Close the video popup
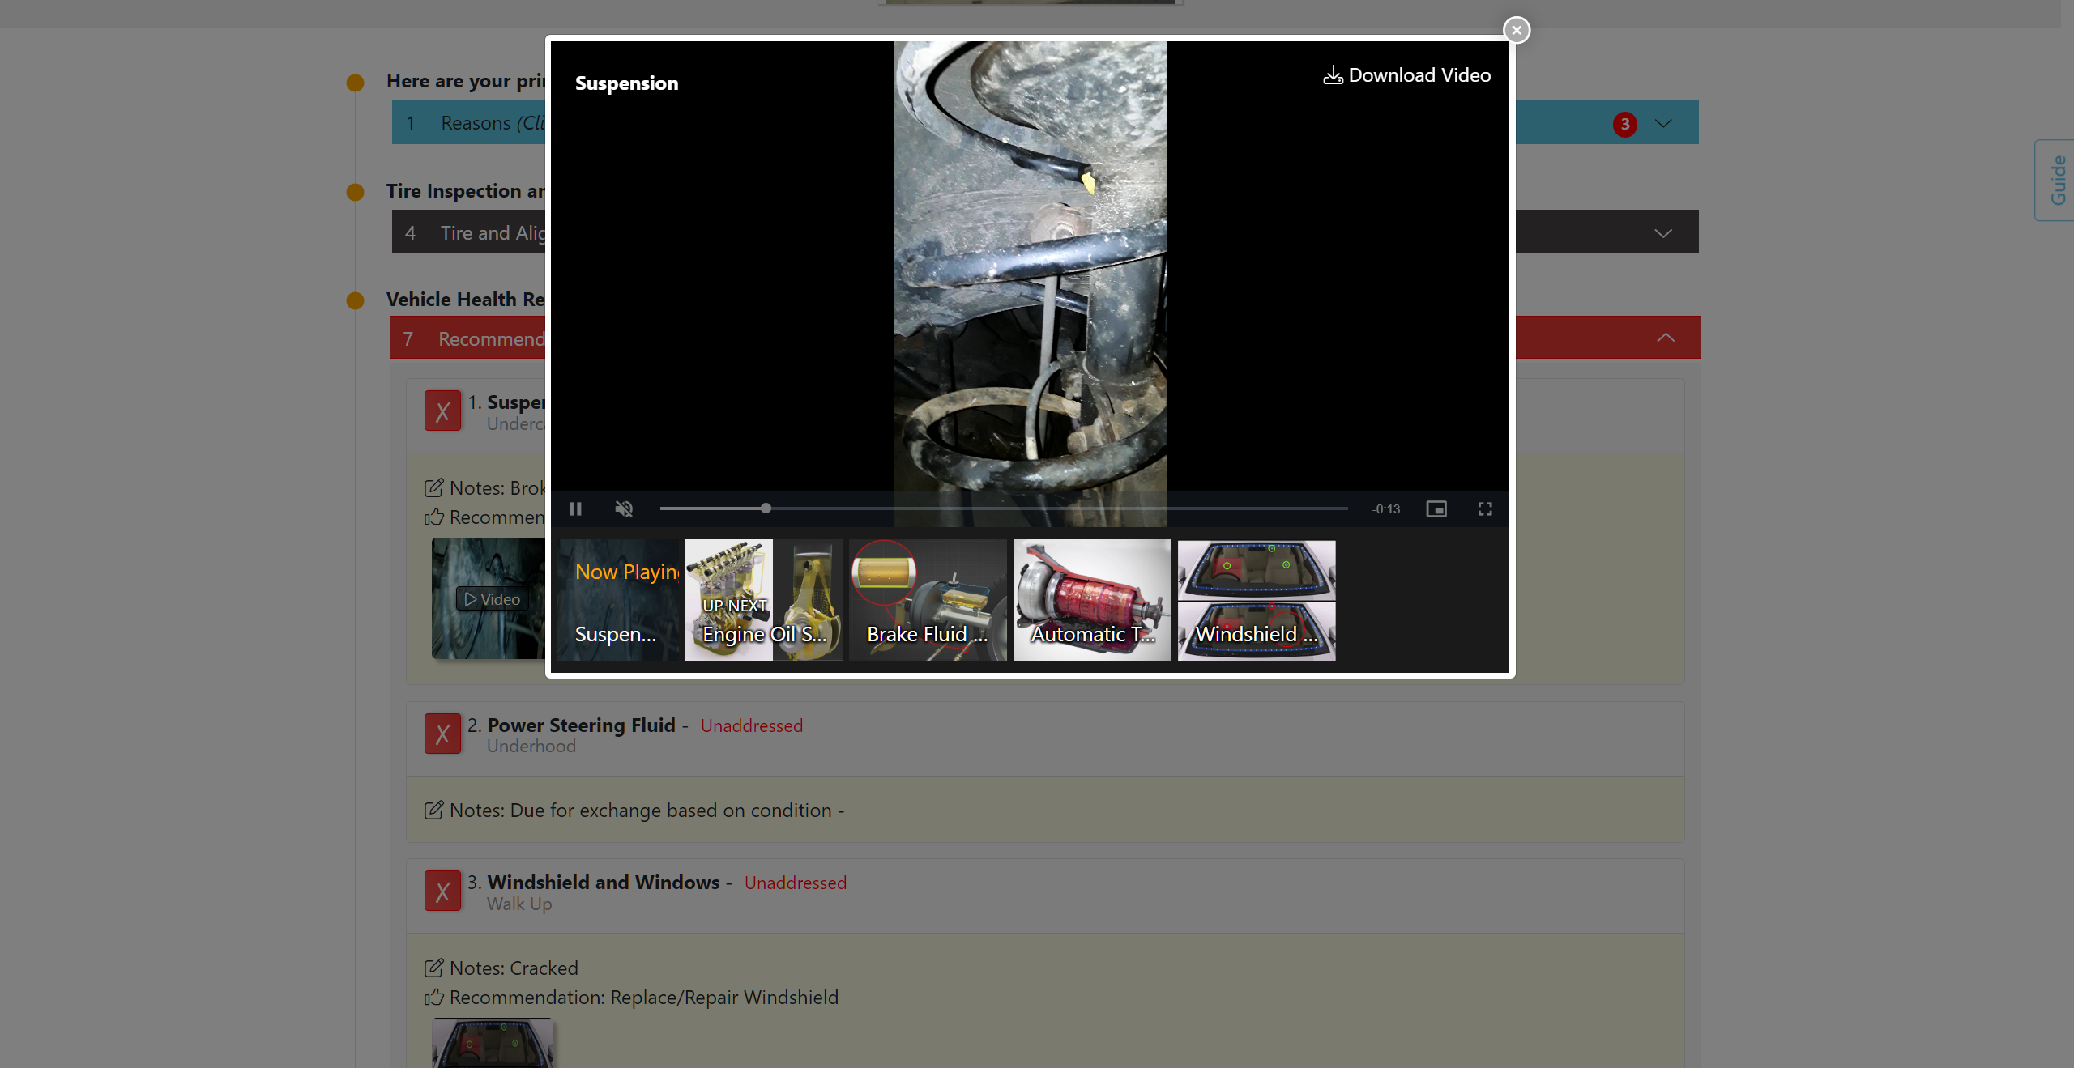Screen dimensions: 2074x1068 click(x=1517, y=30)
